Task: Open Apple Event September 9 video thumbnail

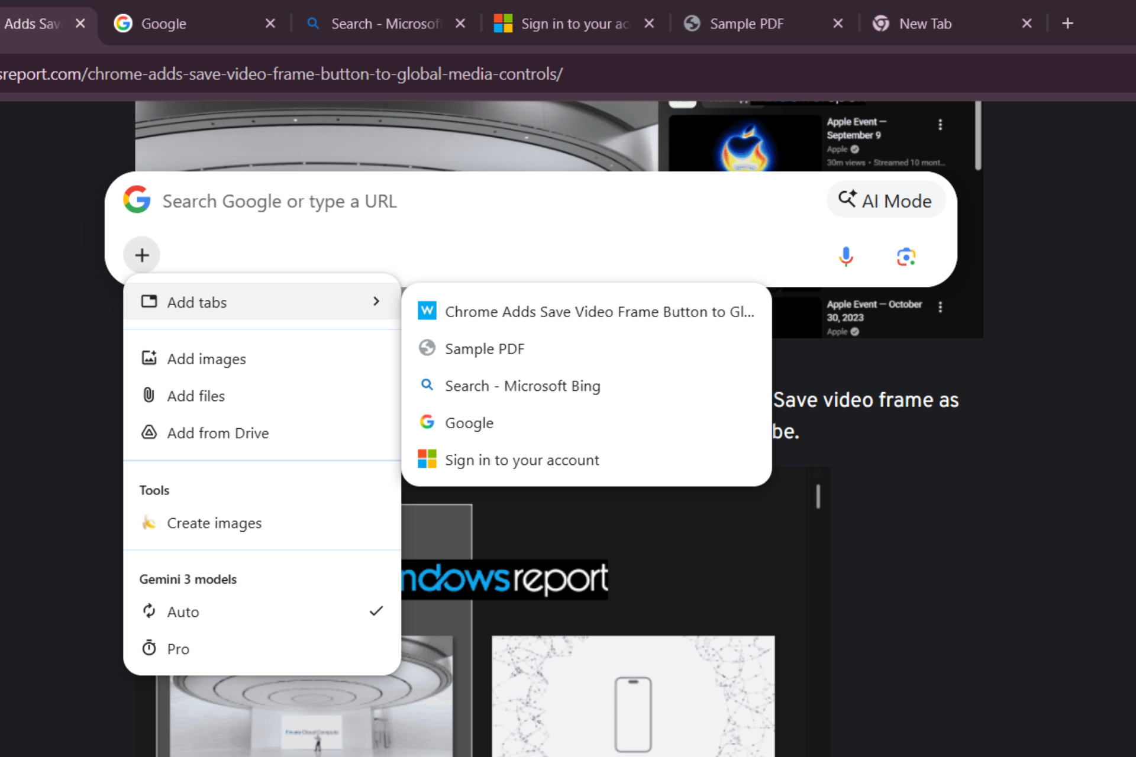Action: click(744, 143)
